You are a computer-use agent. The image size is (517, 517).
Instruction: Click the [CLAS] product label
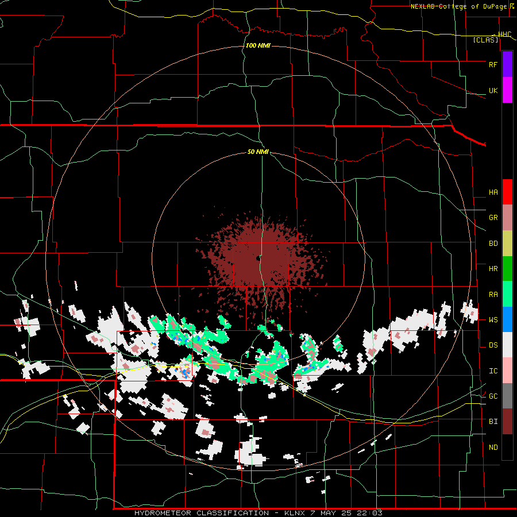click(x=485, y=40)
